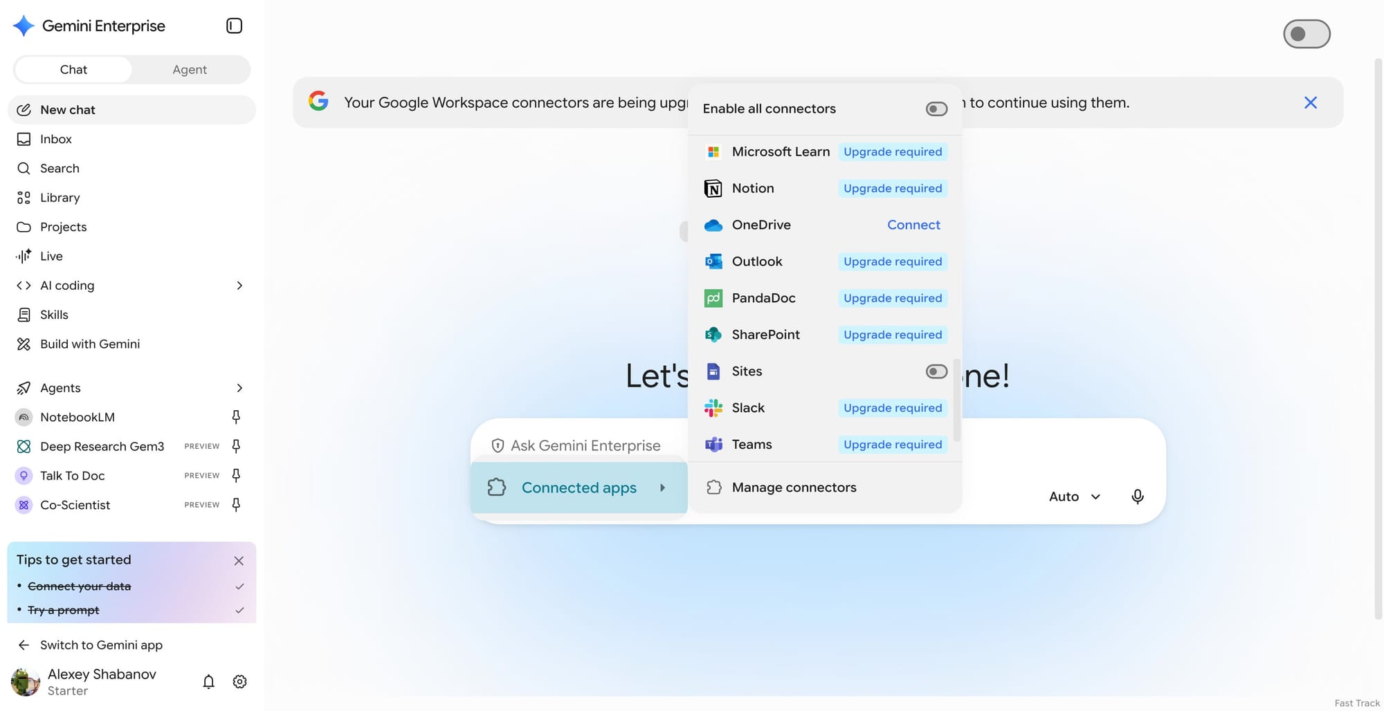Click Upgrade required for Slack
Screen dimensions: 1384x711
(x=893, y=408)
